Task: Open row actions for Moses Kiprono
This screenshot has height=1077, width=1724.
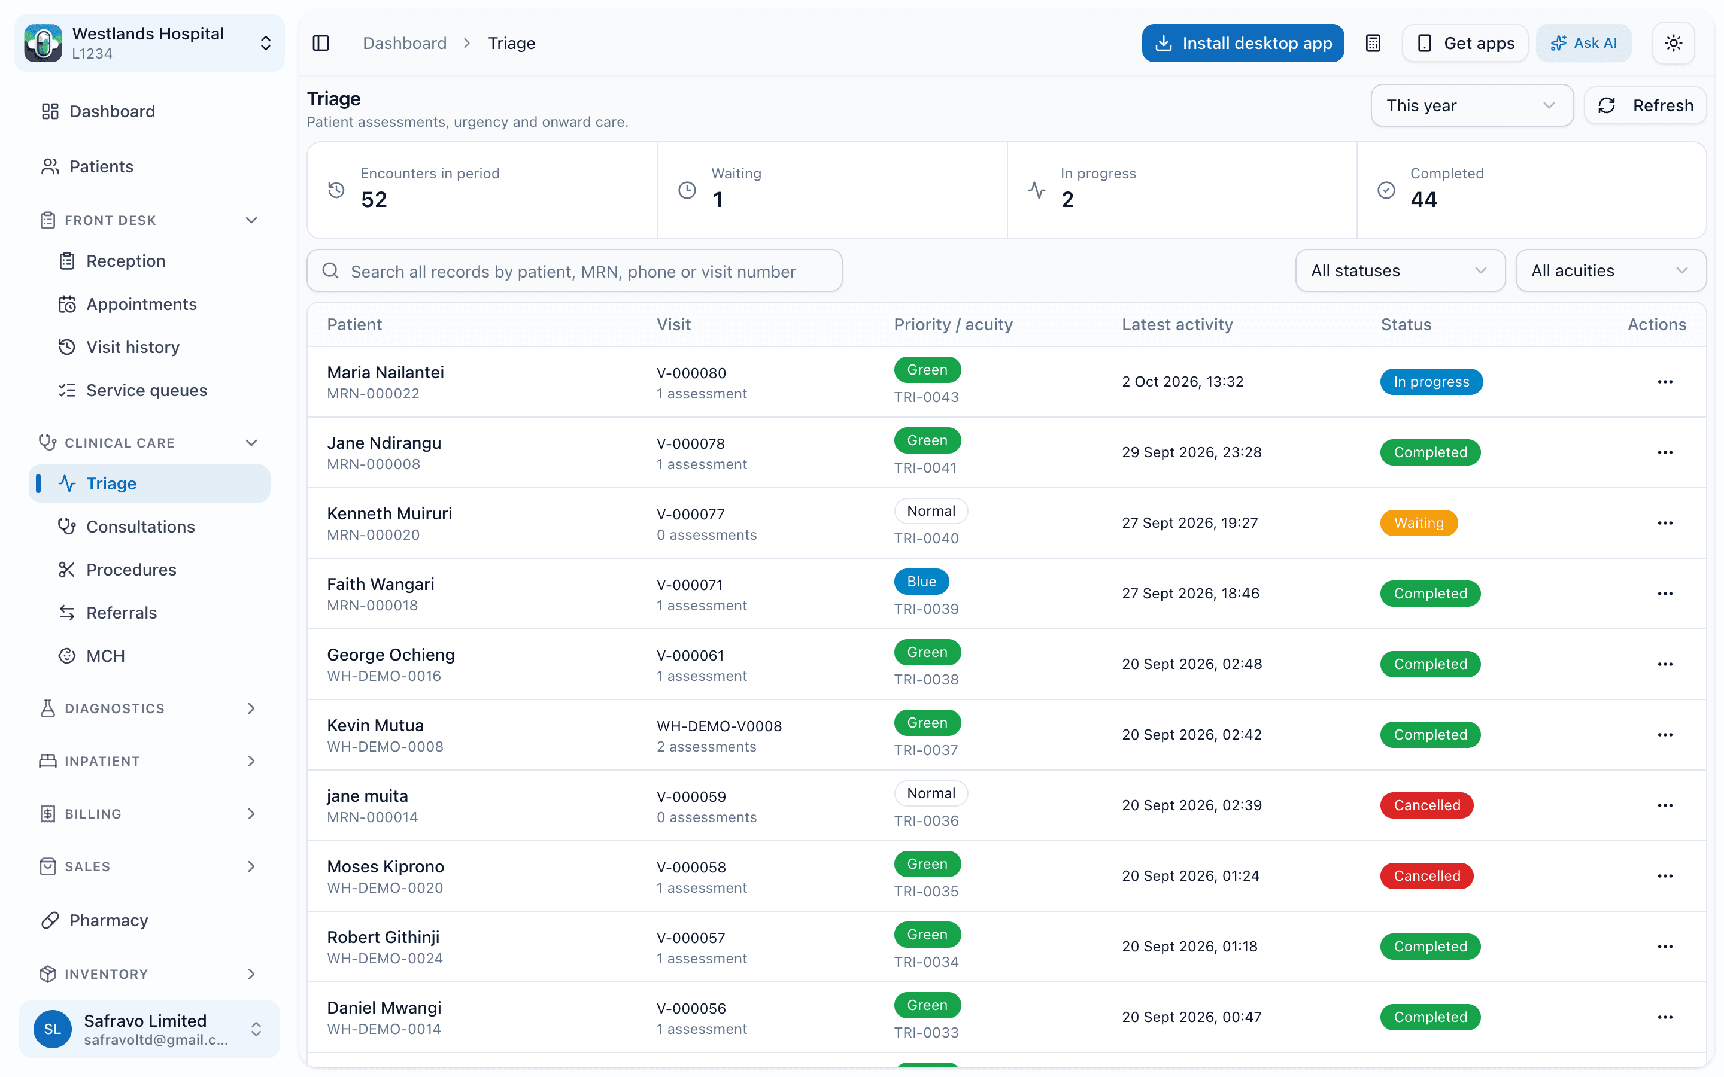Action: pyautogui.click(x=1665, y=875)
